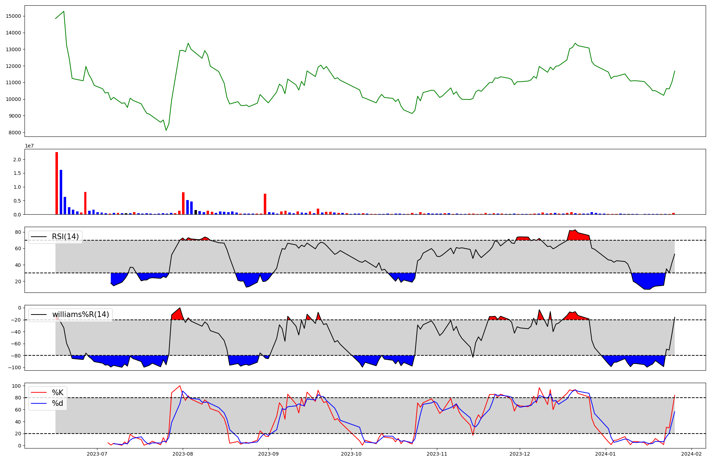The image size is (711, 462).
Task: Click the %d legend label
Action: tap(58, 403)
